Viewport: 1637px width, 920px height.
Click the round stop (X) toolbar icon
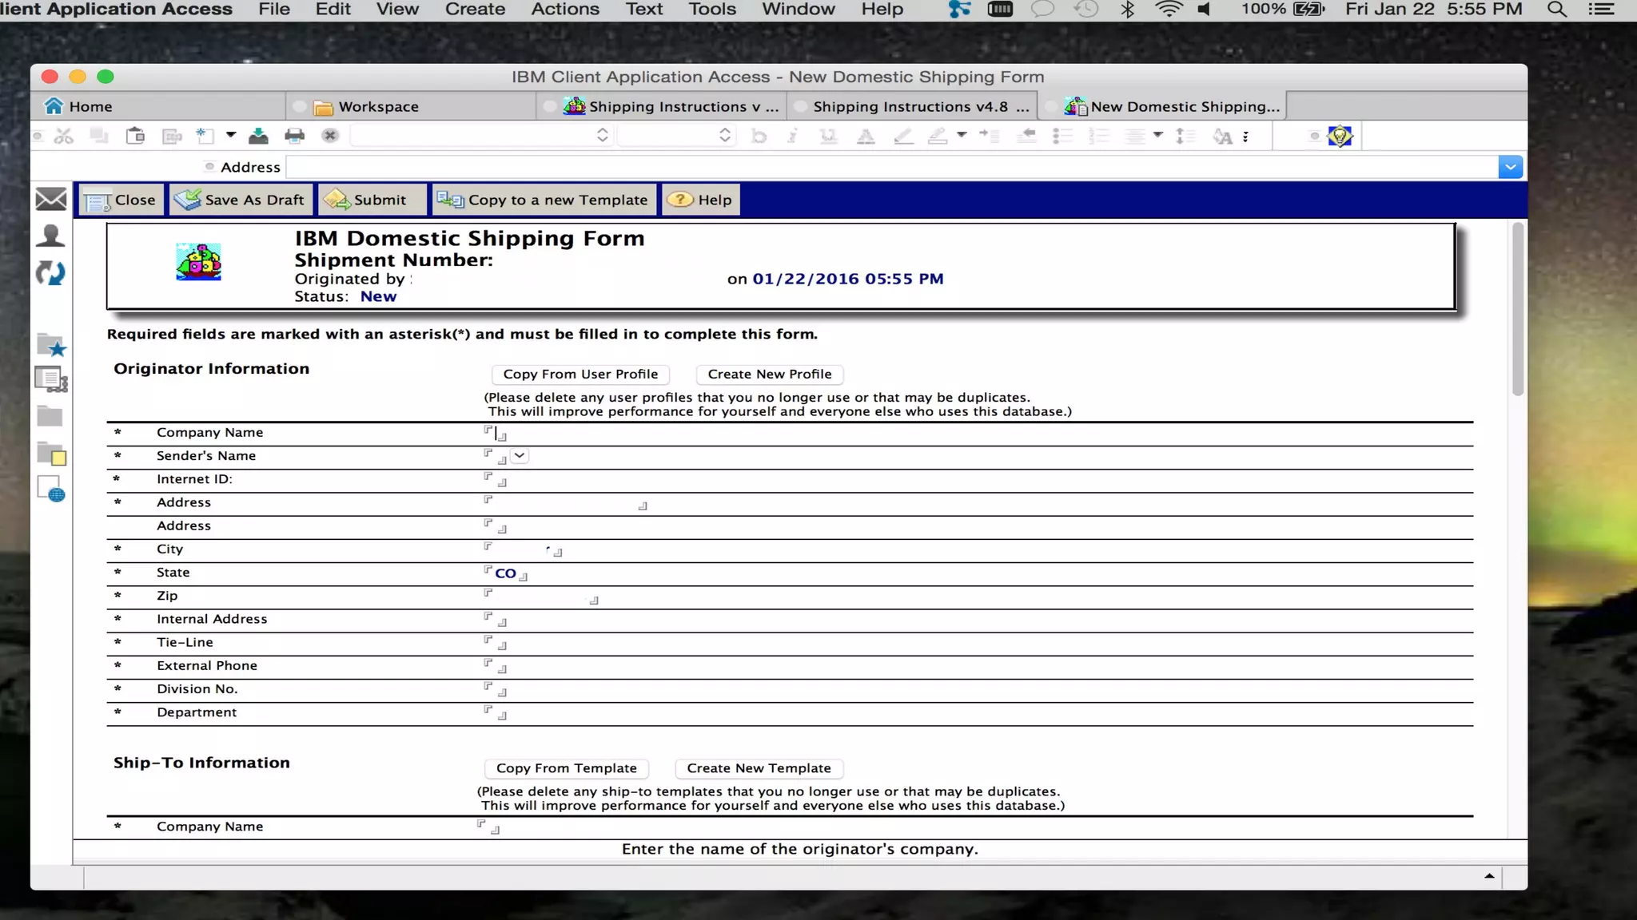[330, 136]
